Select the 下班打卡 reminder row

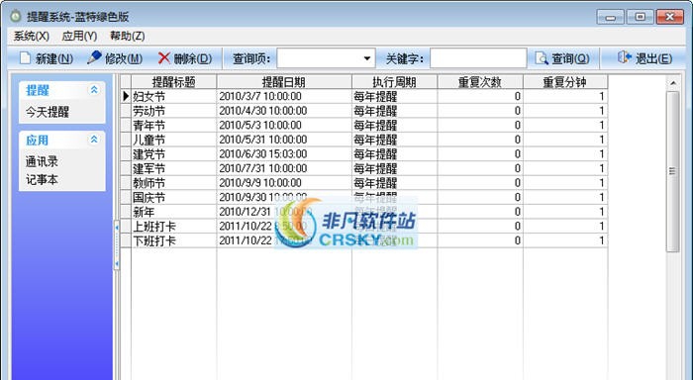(364, 240)
